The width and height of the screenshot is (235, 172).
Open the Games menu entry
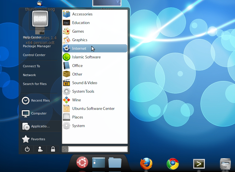tap(95, 31)
